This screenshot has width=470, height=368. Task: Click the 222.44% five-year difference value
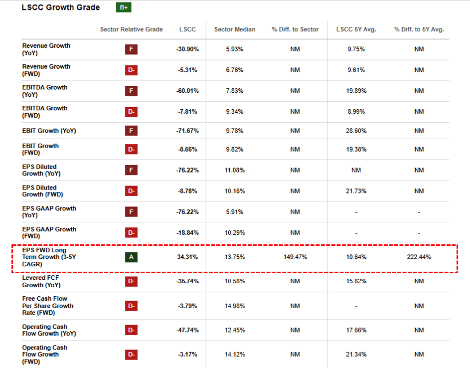[419, 257]
